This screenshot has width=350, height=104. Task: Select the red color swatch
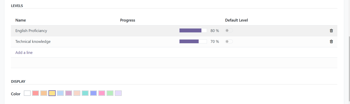pos(35,93)
